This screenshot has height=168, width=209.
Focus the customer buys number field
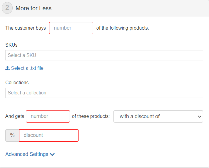(71, 28)
